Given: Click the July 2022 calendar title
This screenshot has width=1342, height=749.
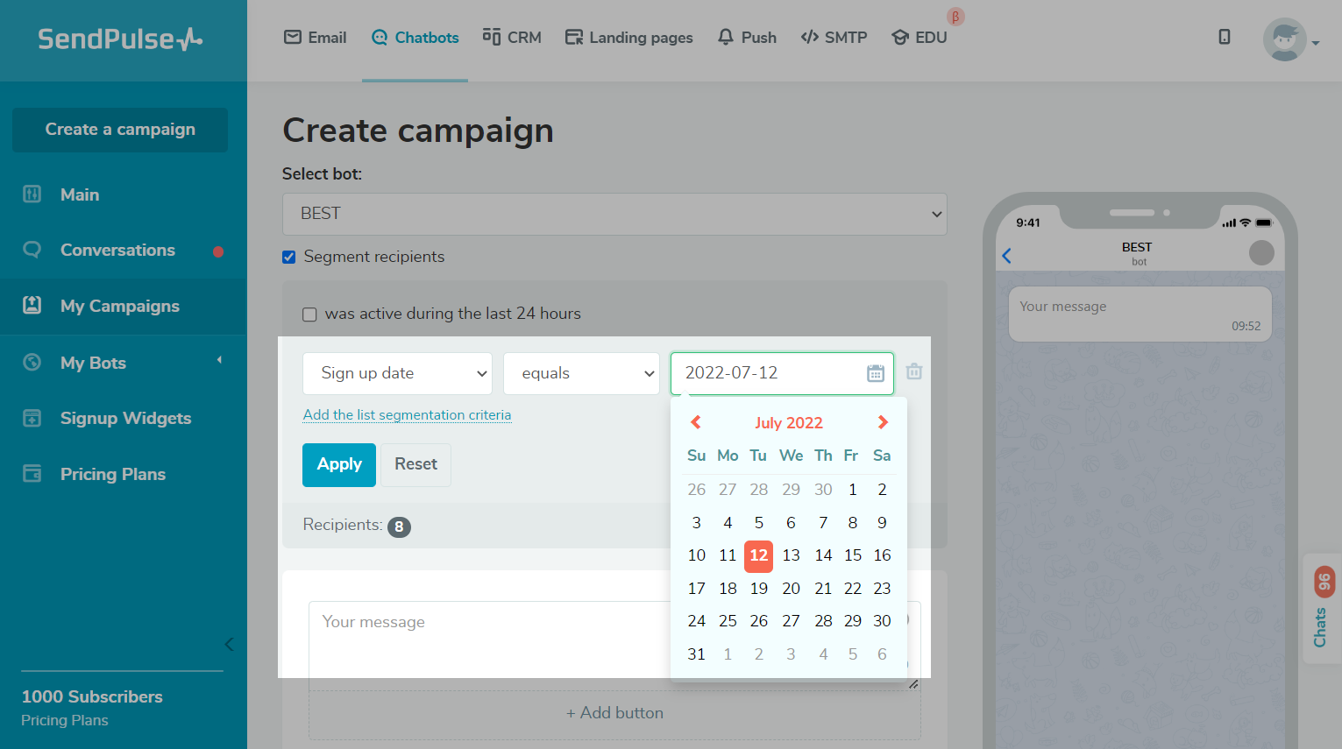Looking at the screenshot, I should [789, 423].
